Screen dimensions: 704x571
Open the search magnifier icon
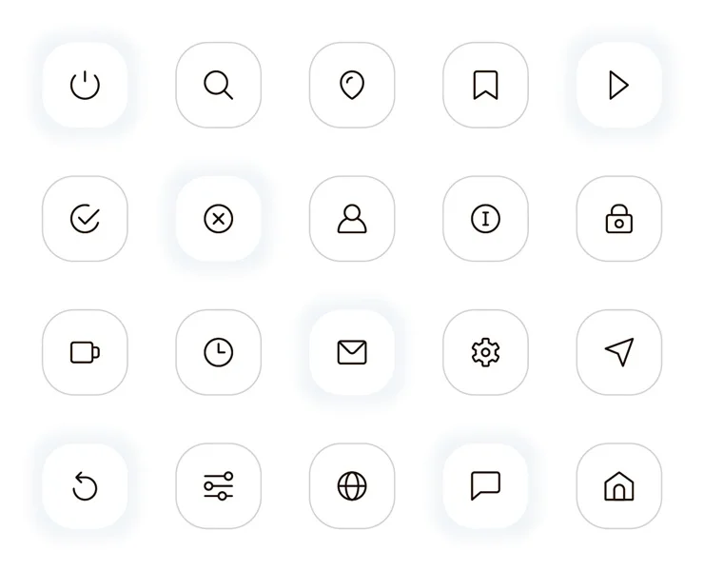tap(218, 85)
